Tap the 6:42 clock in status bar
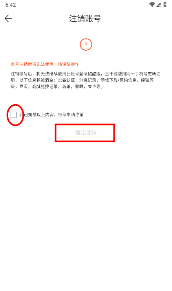The width and height of the screenshot is (172, 291). pos(11,5)
